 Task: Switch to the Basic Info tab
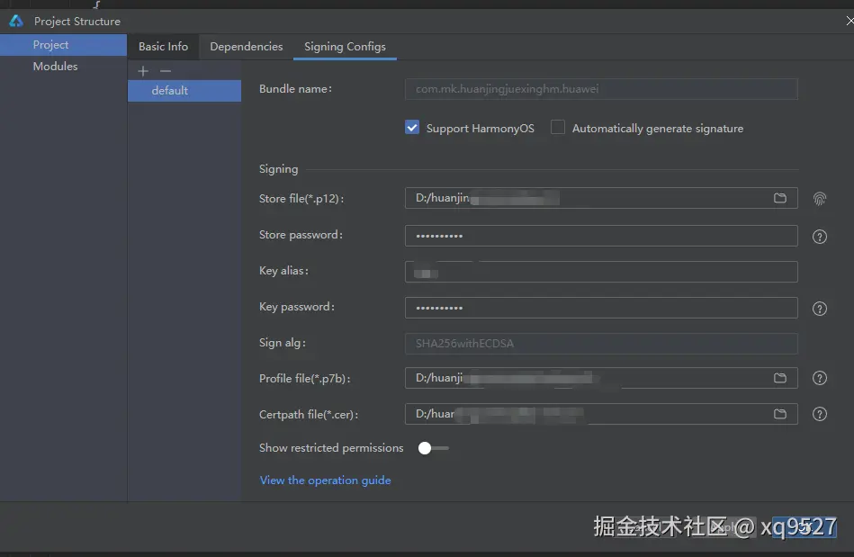[163, 47]
